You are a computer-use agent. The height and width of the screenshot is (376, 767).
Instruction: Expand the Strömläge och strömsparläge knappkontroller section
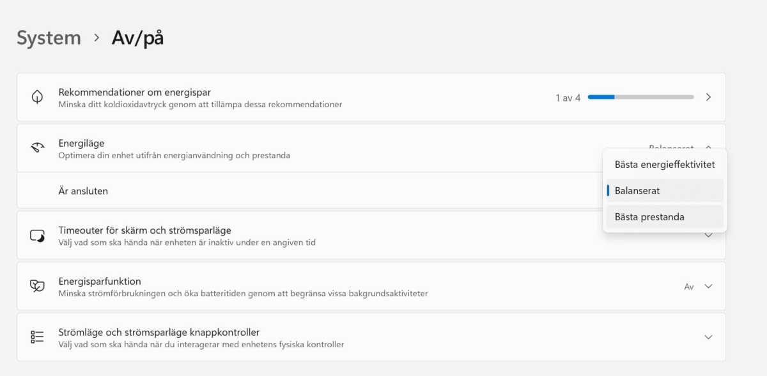pos(708,336)
